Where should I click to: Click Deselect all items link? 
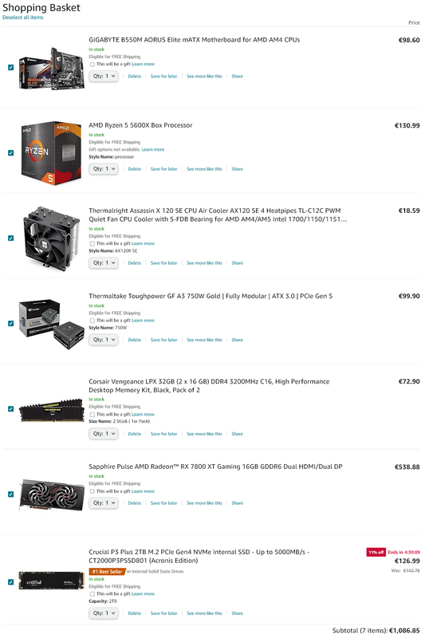(23, 18)
